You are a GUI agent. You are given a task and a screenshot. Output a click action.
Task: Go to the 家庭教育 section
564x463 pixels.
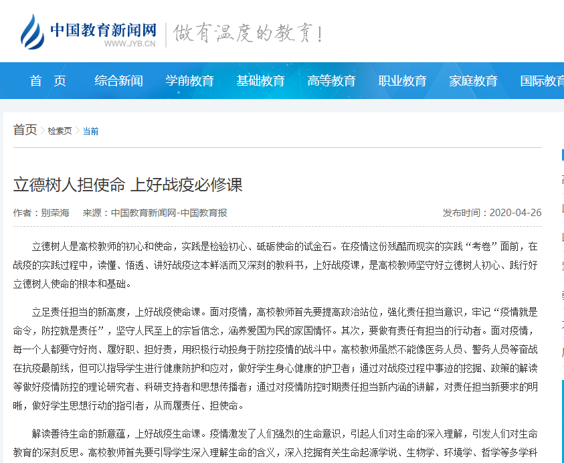473,81
